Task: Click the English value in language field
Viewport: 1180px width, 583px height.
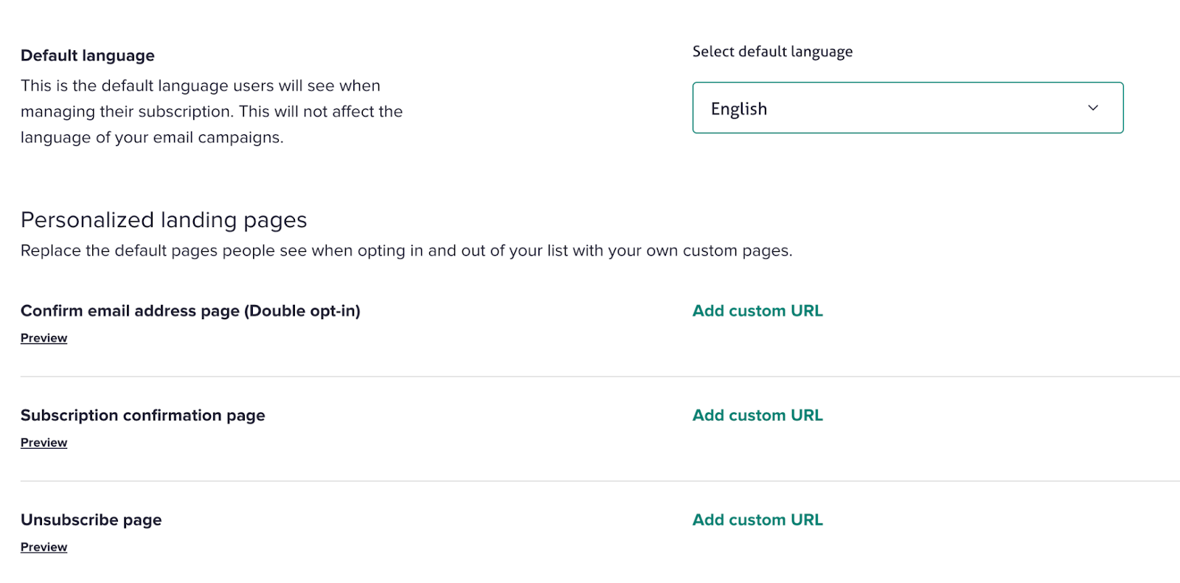Action: pos(739,109)
